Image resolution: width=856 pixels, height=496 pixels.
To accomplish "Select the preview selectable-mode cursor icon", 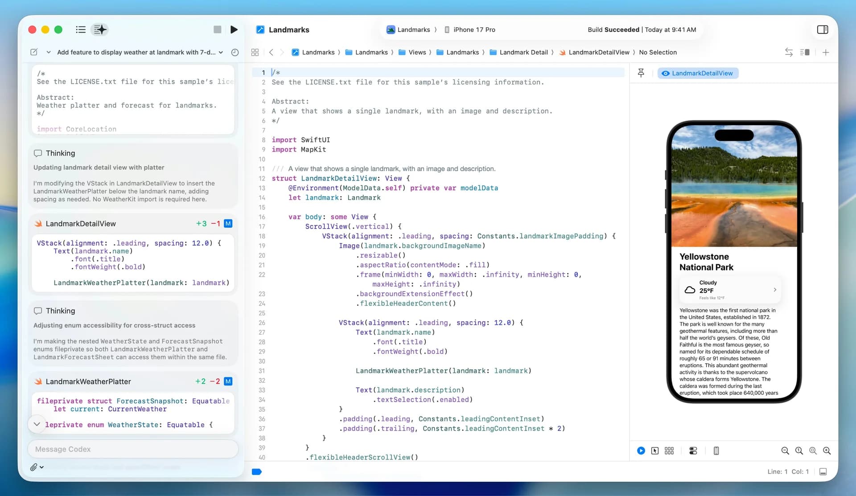I will 655,451.
